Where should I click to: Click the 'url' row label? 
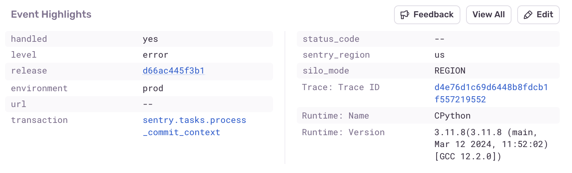18,104
